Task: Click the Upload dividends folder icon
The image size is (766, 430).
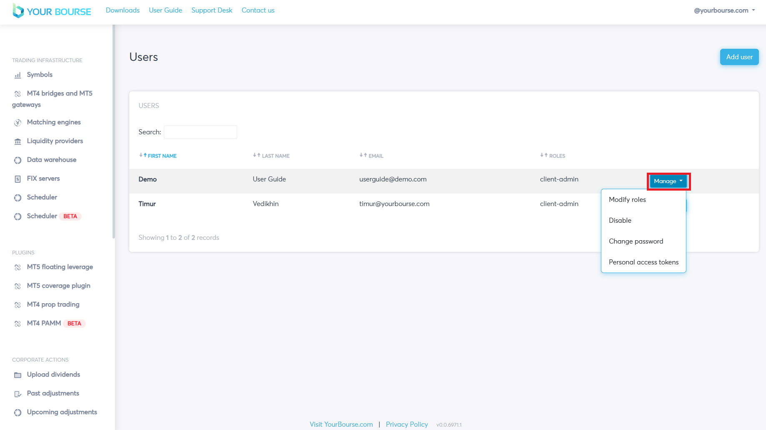Action: (18, 375)
